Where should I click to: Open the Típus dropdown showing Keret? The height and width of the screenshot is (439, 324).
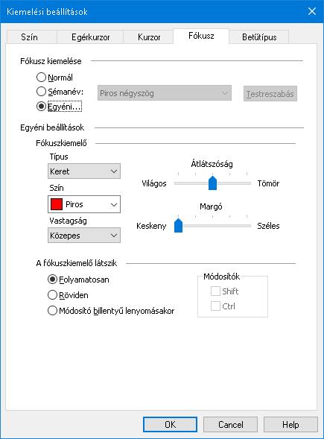84,171
